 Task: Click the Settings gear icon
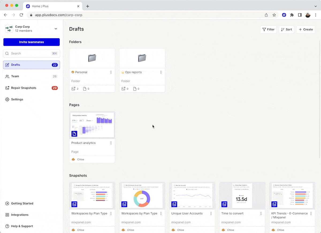click(7, 99)
